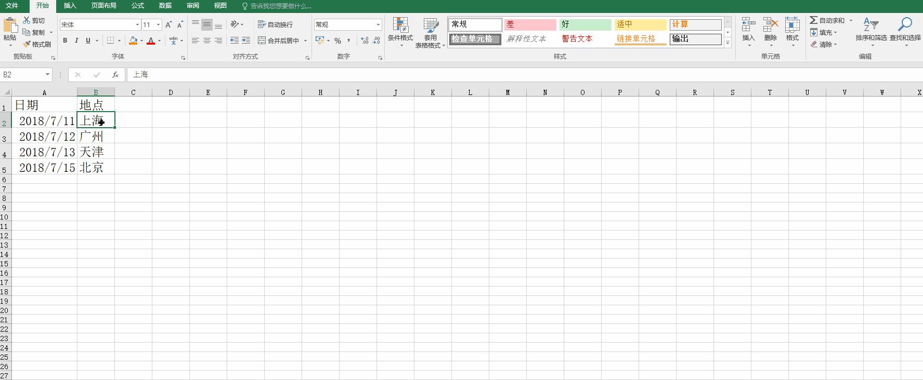
Task: Toggle middle vertical alignment
Action: pyautogui.click(x=207, y=24)
